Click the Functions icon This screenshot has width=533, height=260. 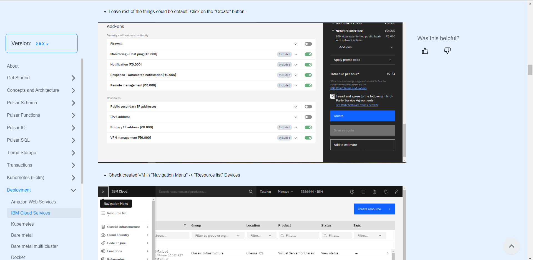click(103, 251)
